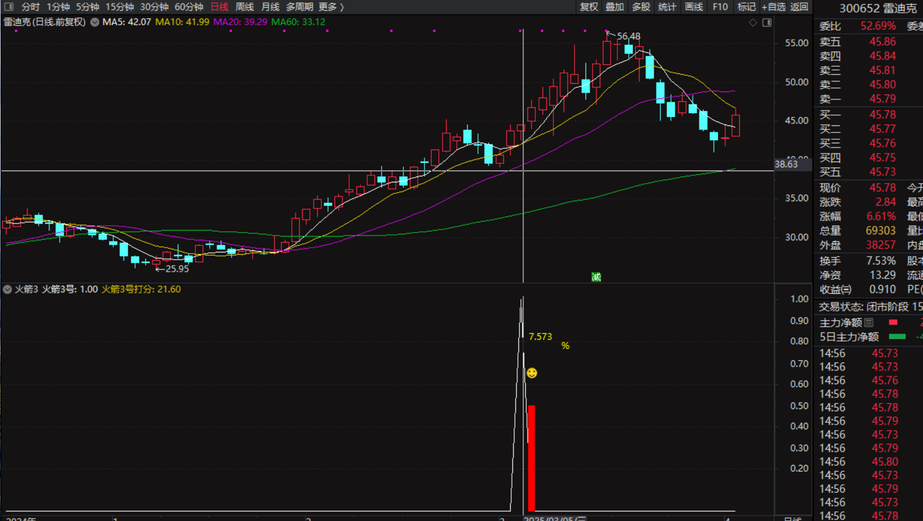Open the 画线 drawing tools
Viewport: 923px width, 521px height.
point(693,7)
